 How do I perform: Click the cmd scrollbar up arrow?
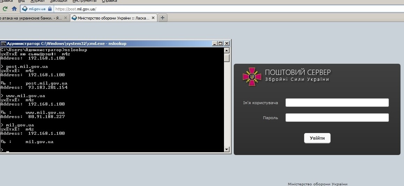[227, 51]
